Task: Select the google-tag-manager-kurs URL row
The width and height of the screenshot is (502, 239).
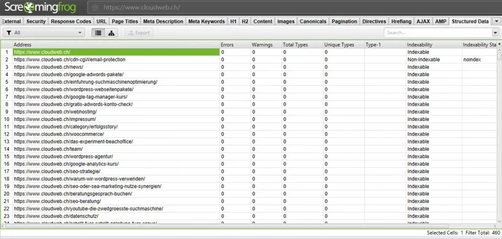Action: point(116,96)
